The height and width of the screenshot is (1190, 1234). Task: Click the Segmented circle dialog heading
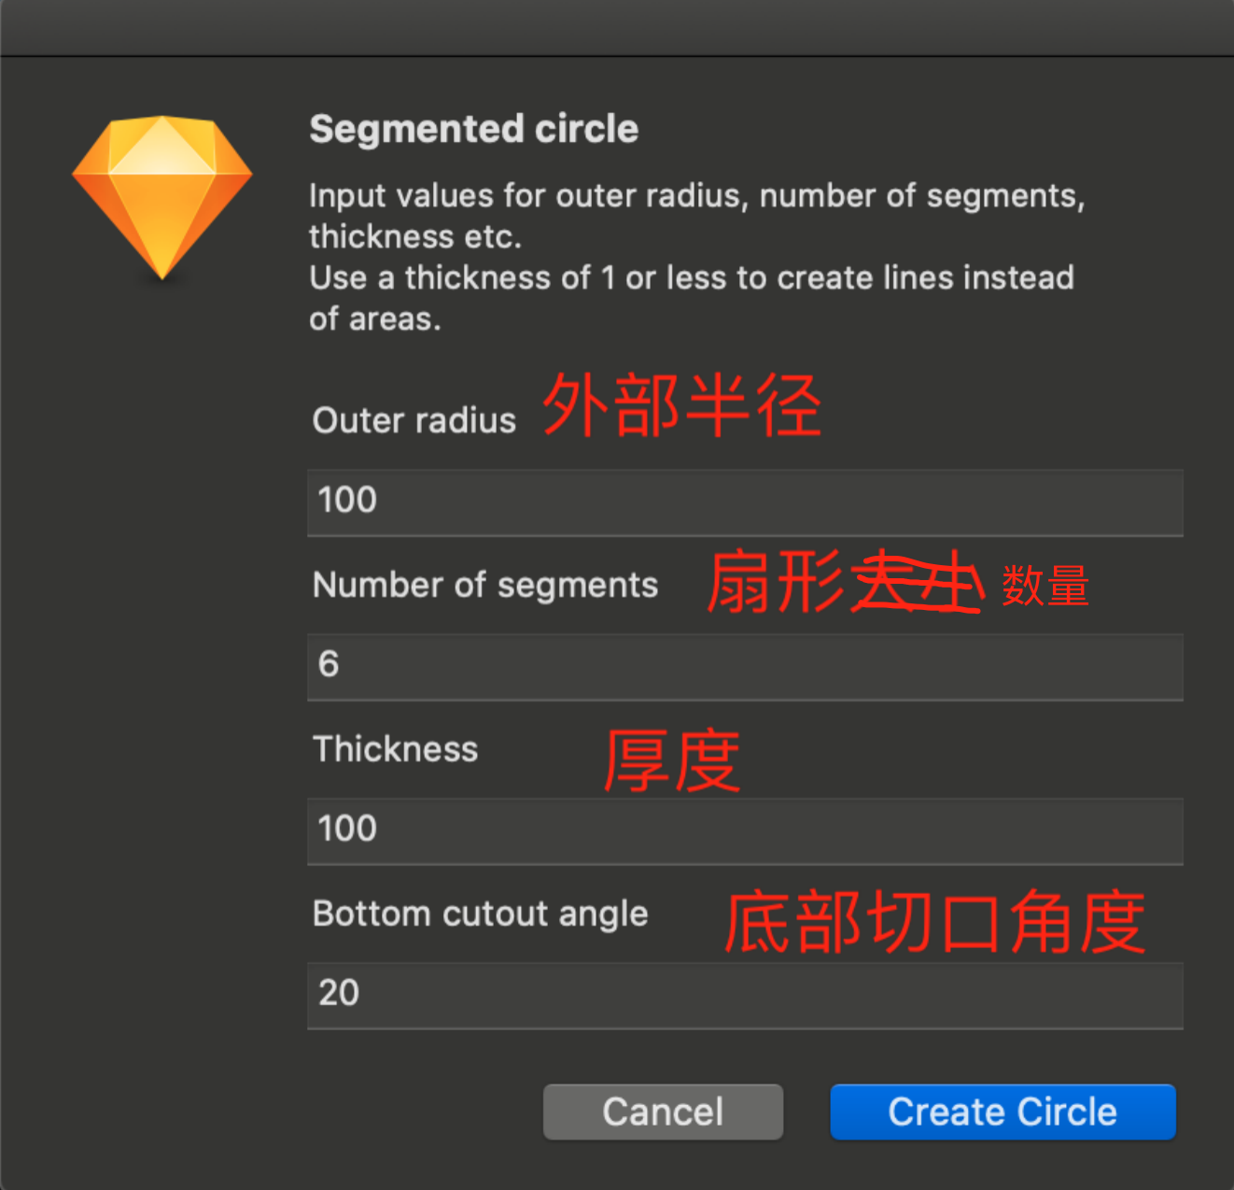tap(474, 129)
